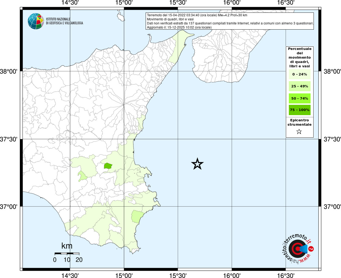The image size is (341, 278).
Task: Click the top axis label 16°30'
Action: point(286,3)
